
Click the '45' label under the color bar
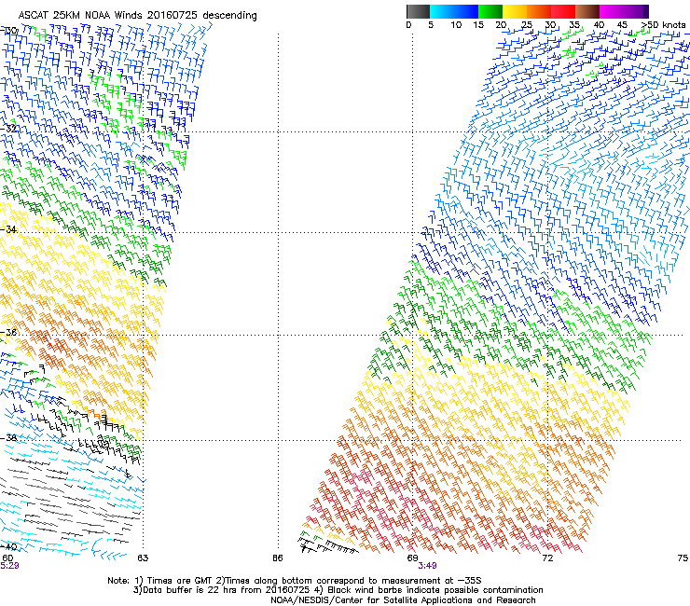[622, 25]
